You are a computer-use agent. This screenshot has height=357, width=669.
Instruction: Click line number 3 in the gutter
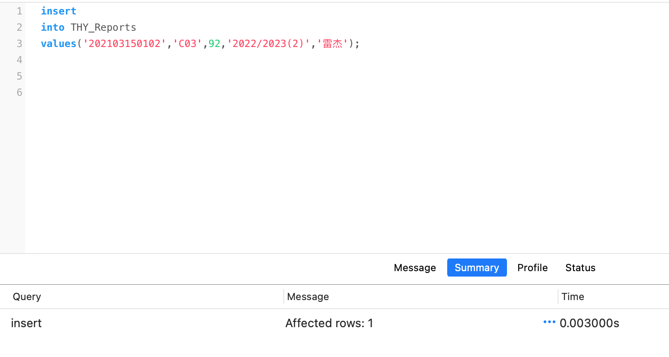click(19, 43)
